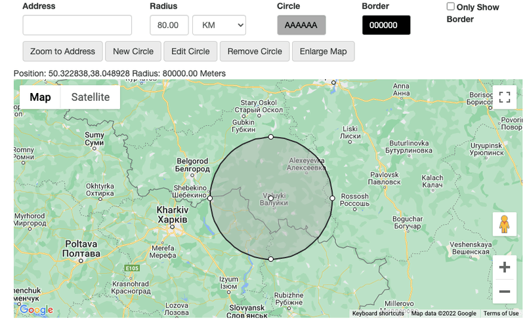Image resolution: width=525 pixels, height=319 pixels.
Task: Select the circle's left edge handle
Action: pos(210,198)
